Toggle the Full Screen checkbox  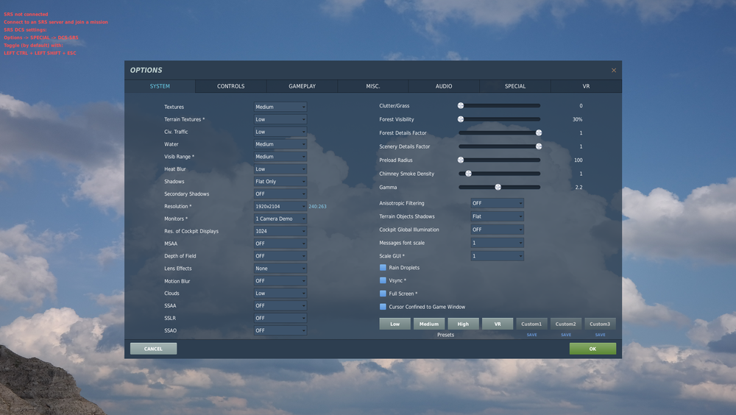click(383, 294)
